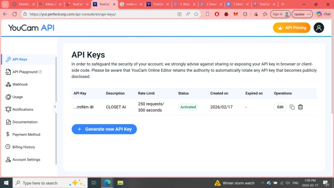Click the browser Update button

(302, 14)
